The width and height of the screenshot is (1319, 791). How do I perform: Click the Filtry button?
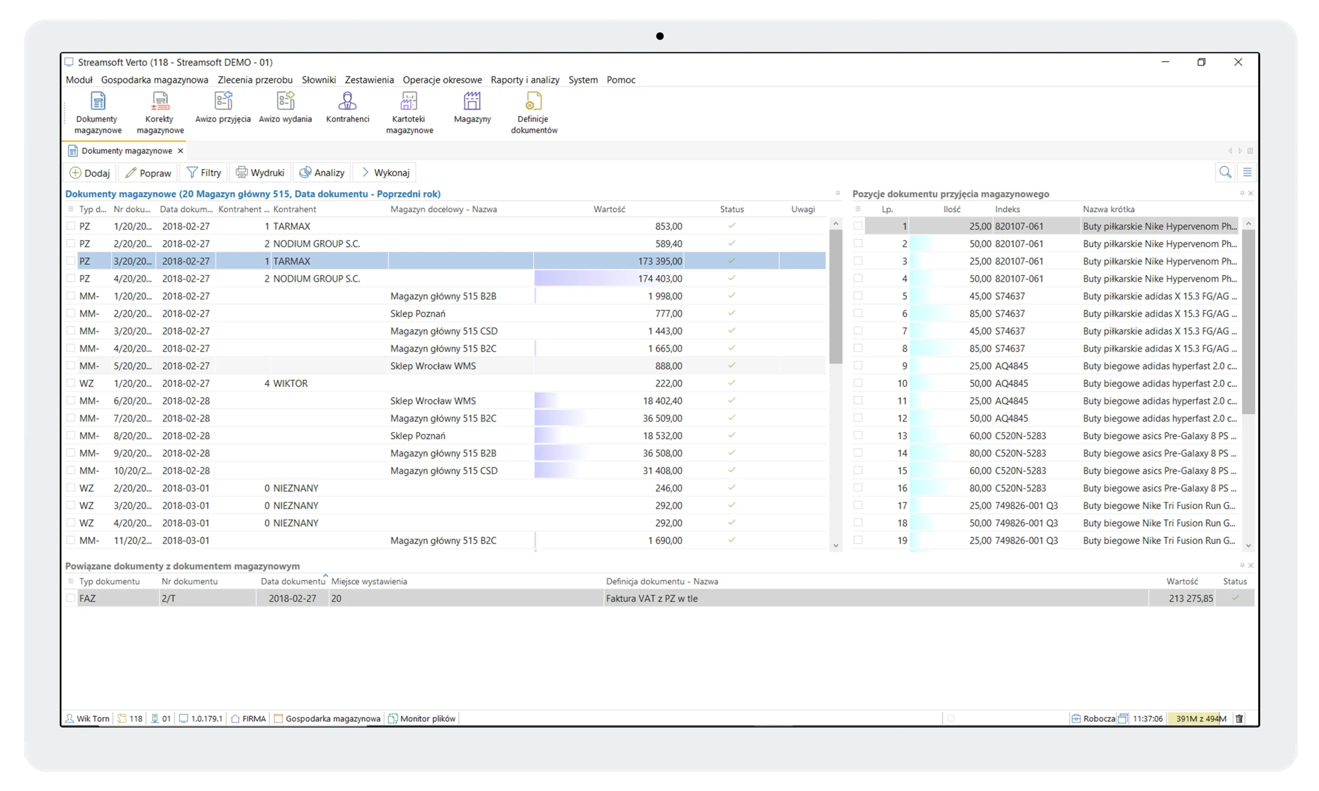point(204,173)
